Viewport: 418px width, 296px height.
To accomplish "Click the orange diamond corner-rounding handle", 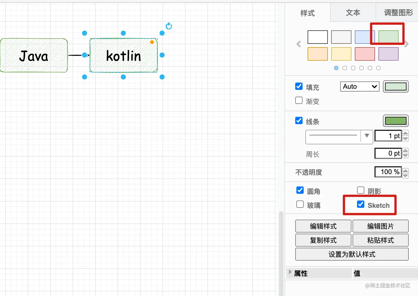I will tap(152, 42).
